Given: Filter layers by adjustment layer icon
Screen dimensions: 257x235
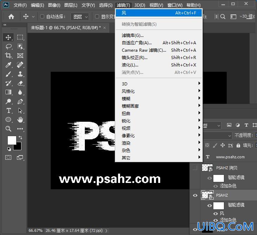Looking at the screenshot, I should 238,125.
